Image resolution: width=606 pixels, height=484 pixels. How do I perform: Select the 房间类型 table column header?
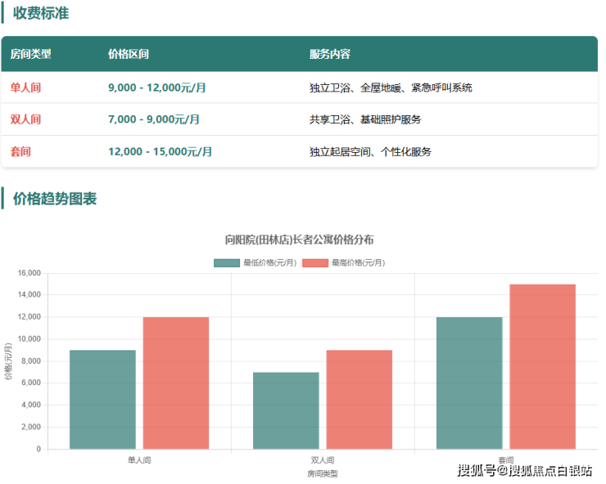31,54
